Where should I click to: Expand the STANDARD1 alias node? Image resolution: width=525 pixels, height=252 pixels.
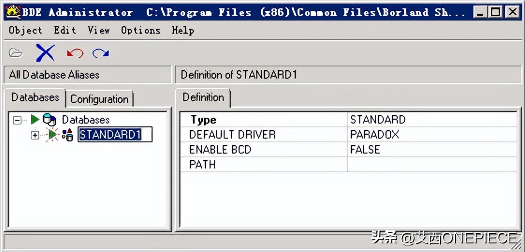(x=35, y=135)
